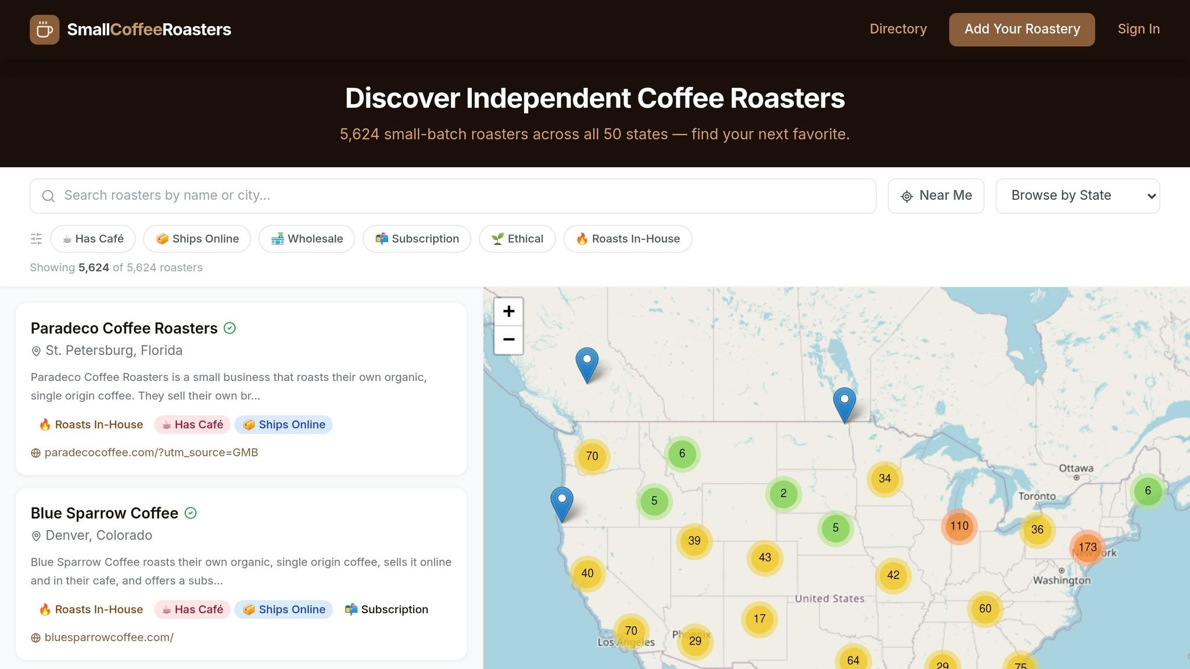1190x669 pixels.
Task: Click the map cluster marked 17
Action: [759, 619]
